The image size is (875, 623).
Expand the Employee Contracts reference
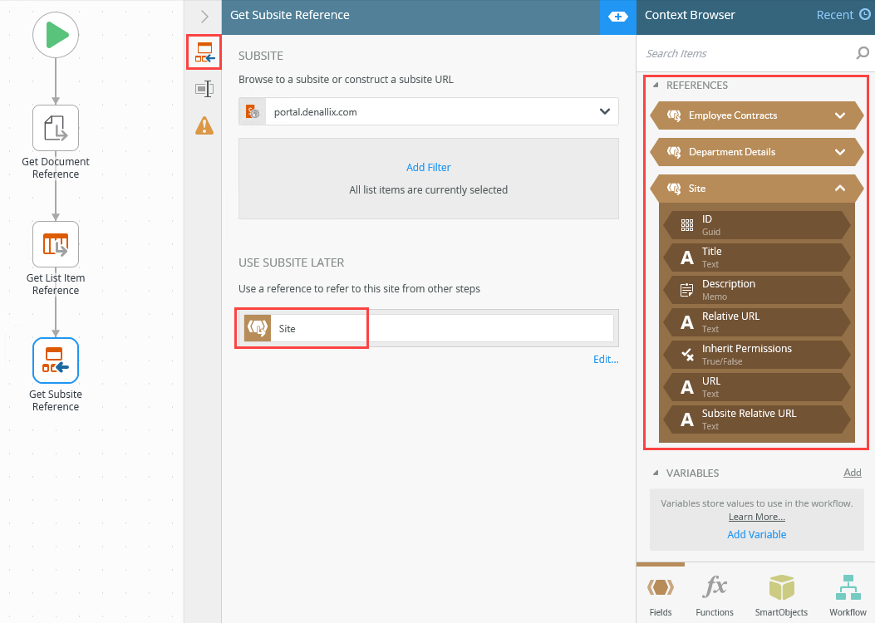[x=839, y=115]
